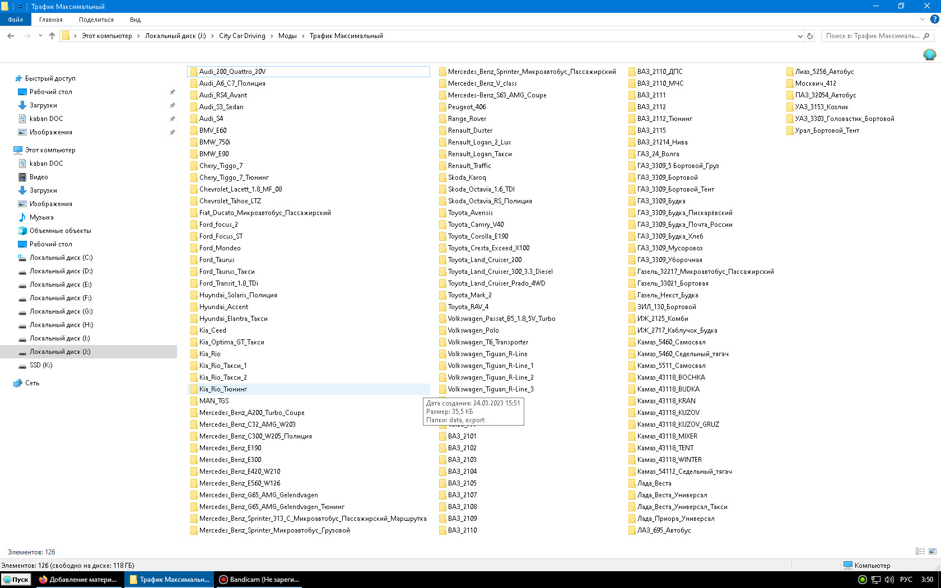Screen dimensions: 941x588
Task: Select folder Skoda_Karoq
Action: coord(467,178)
